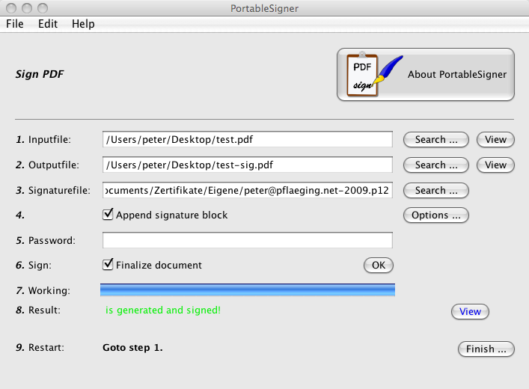529x389 pixels.
Task: Click the 'Goto step 1.' text
Action: 132,348
